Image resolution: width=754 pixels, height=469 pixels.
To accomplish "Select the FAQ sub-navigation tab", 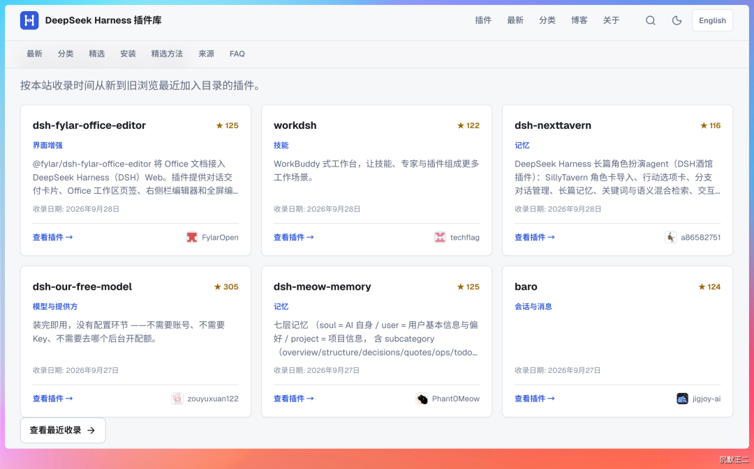I will 237,54.
